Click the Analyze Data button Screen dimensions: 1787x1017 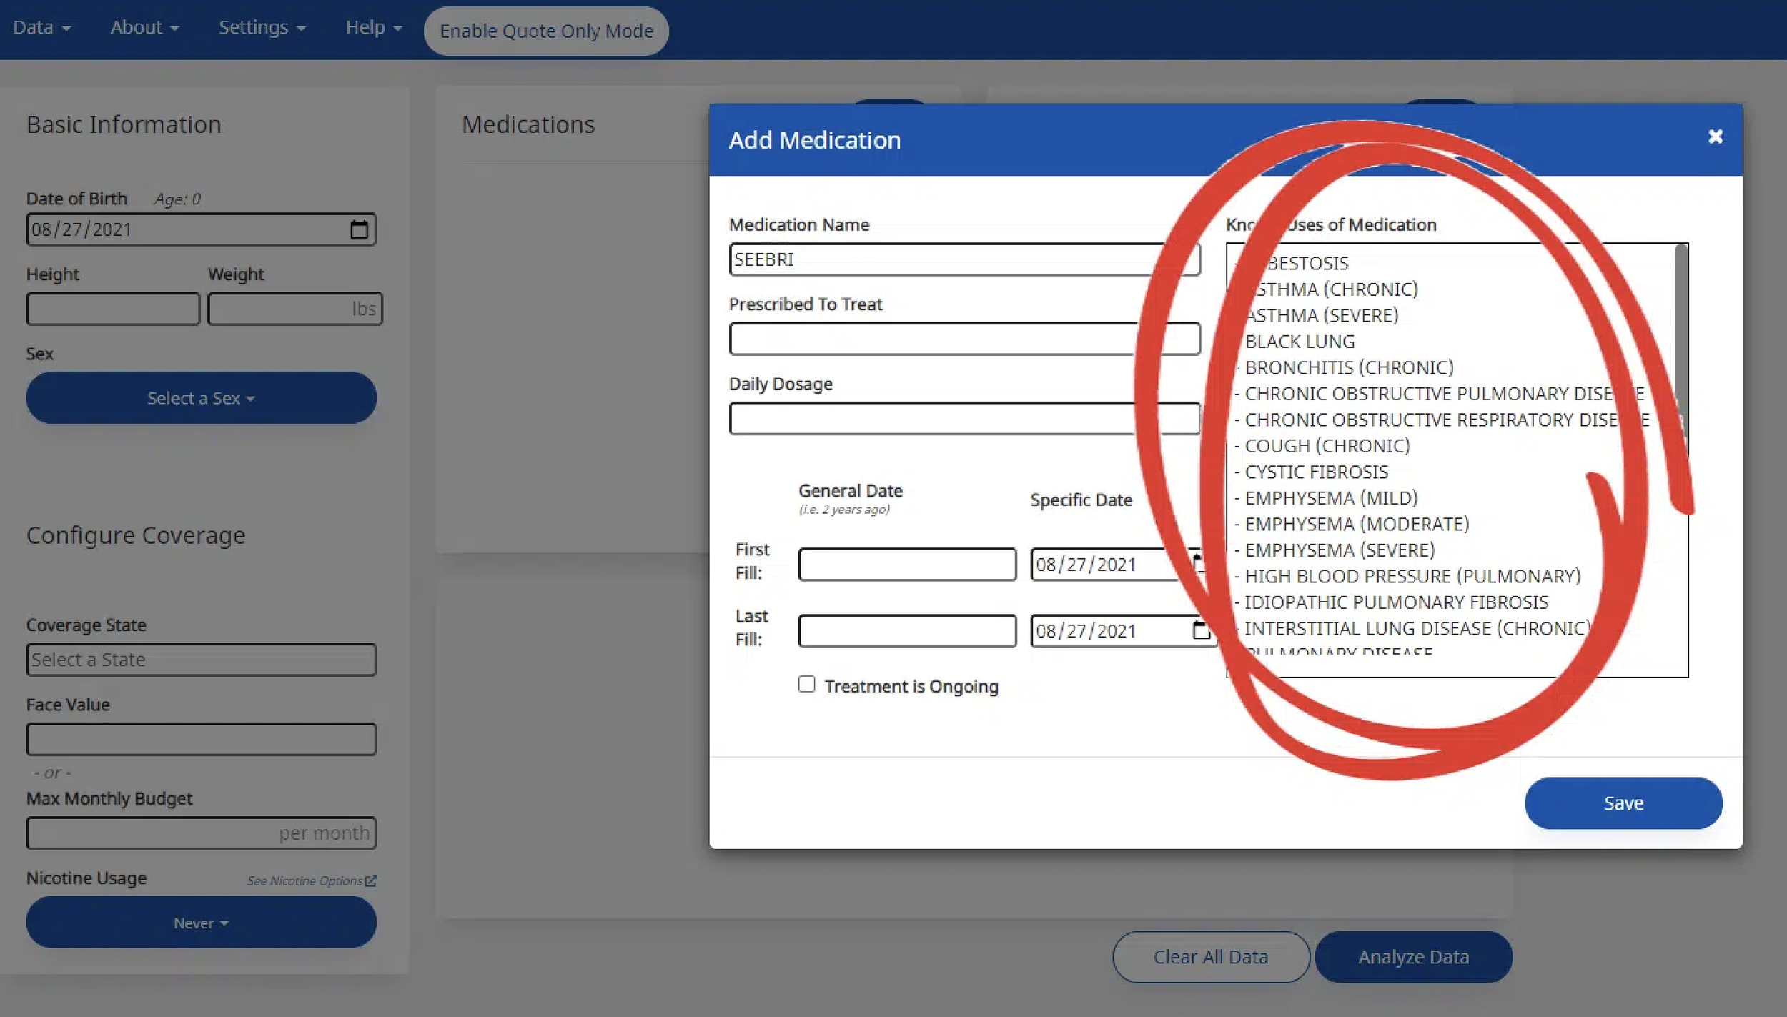1413,957
